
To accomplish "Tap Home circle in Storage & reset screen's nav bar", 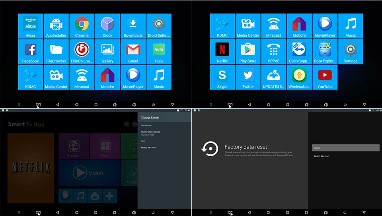I will coord(76,212).
